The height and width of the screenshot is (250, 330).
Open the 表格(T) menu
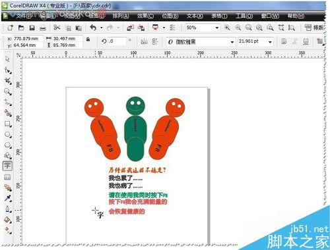click(219, 16)
